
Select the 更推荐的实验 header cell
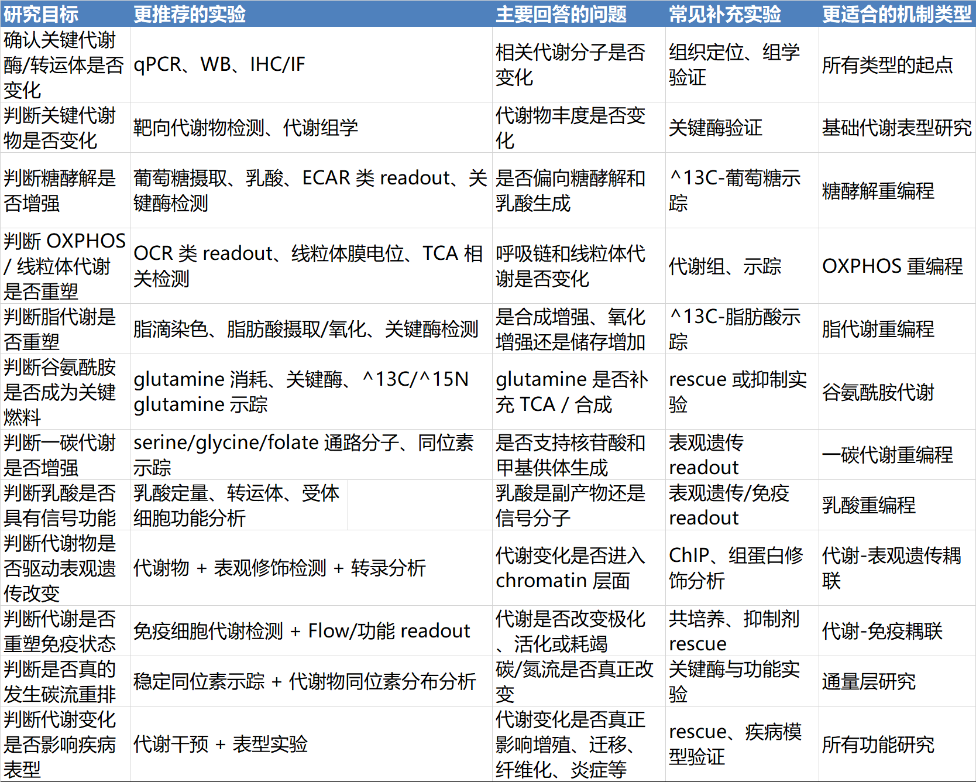[190, 14]
